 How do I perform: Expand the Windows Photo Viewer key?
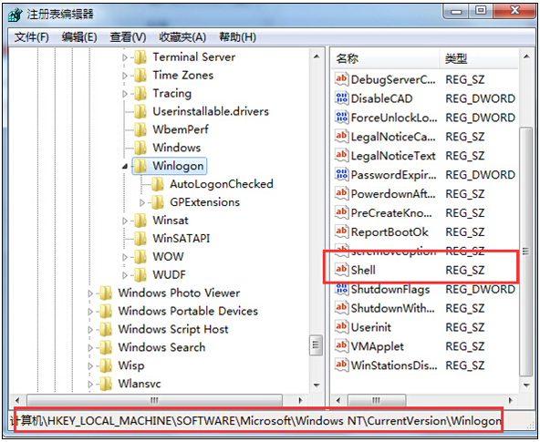click(x=90, y=293)
